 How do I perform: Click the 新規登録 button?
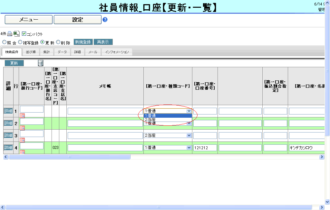pyautogui.click(x=83, y=42)
